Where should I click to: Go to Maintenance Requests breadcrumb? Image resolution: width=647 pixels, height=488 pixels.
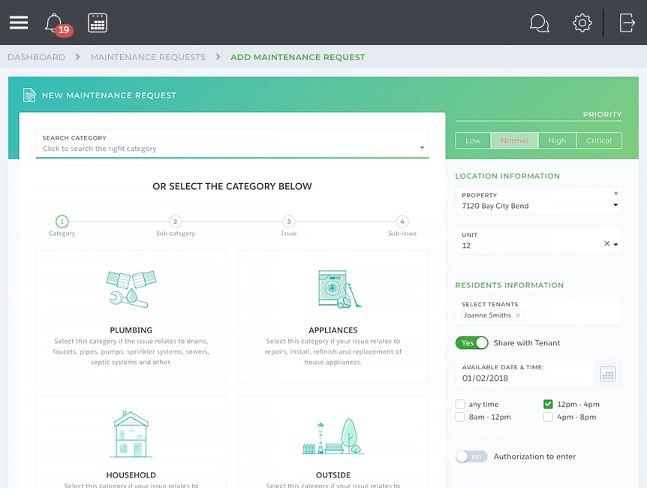click(148, 57)
